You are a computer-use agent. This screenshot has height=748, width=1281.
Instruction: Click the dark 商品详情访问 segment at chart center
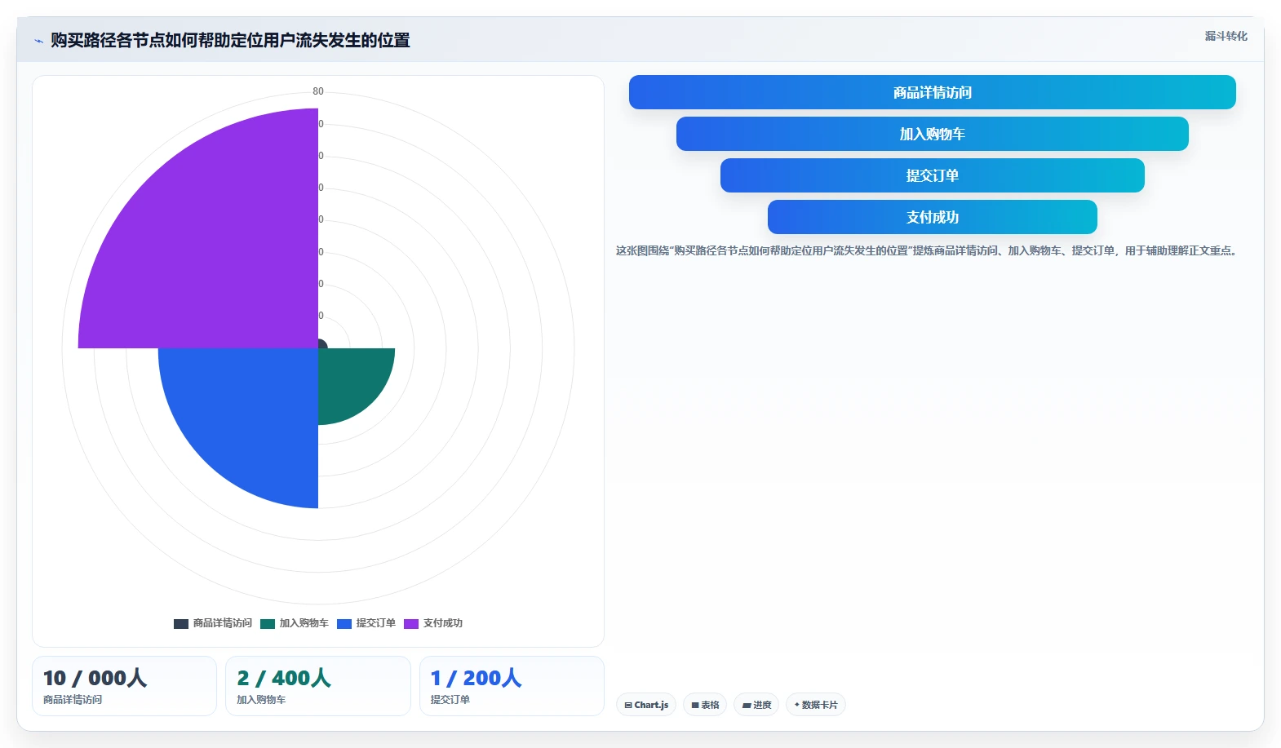[322, 343]
